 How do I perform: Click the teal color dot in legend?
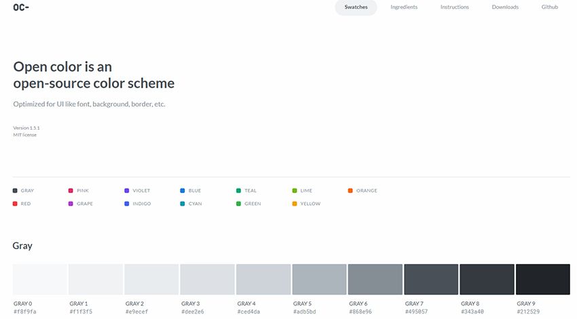[x=239, y=191]
